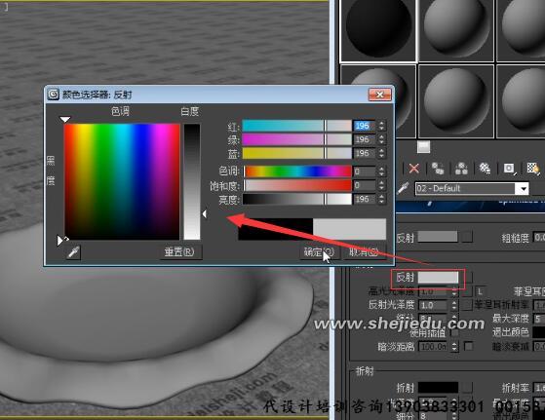Screen dimensions: 545x420
Task: Select the 最大深度 field showing 5
Action: click(539, 319)
